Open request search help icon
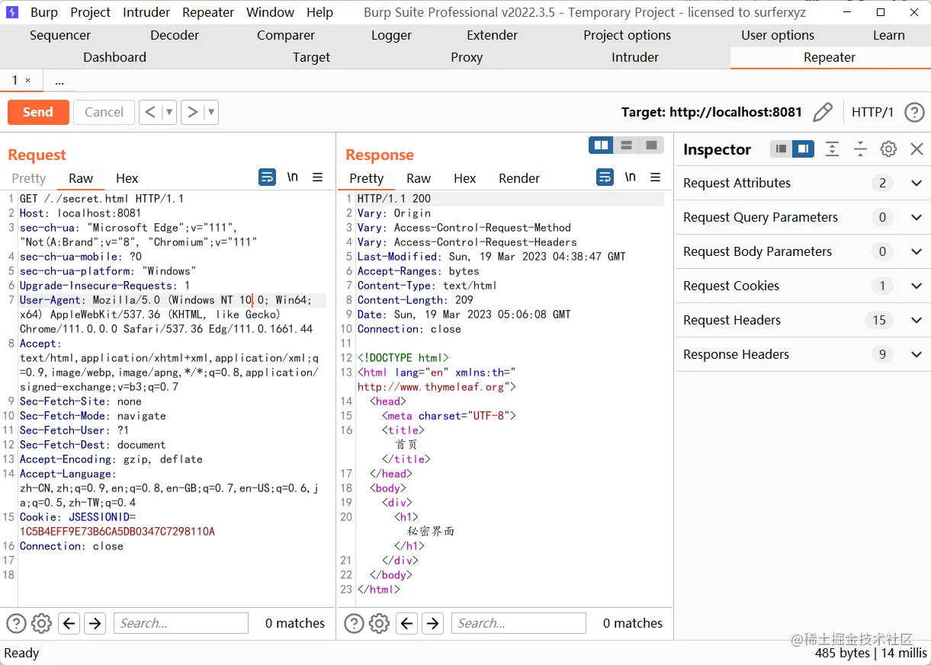Screen dimensions: 931x665 16,623
